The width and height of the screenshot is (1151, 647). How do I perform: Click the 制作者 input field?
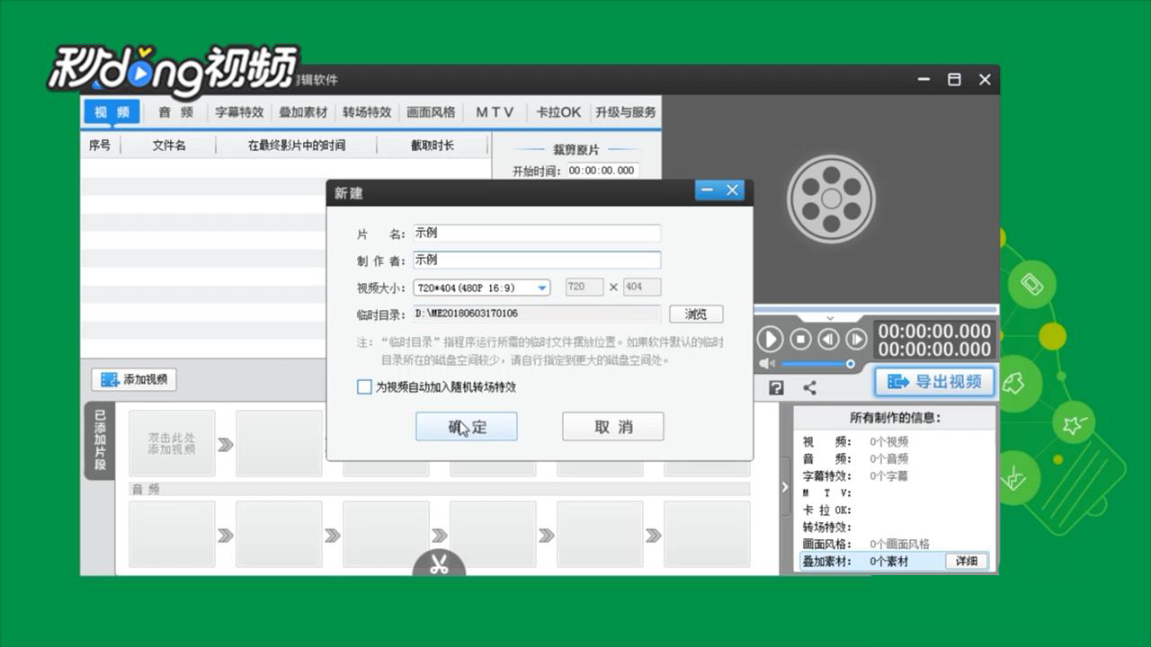tap(537, 260)
